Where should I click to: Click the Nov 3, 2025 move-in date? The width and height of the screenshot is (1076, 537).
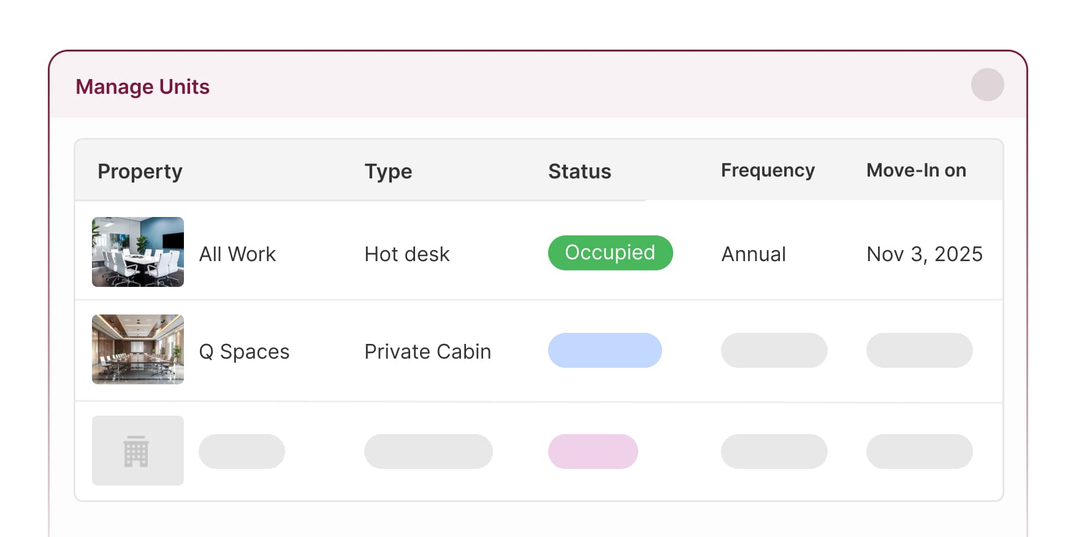pos(924,253)
